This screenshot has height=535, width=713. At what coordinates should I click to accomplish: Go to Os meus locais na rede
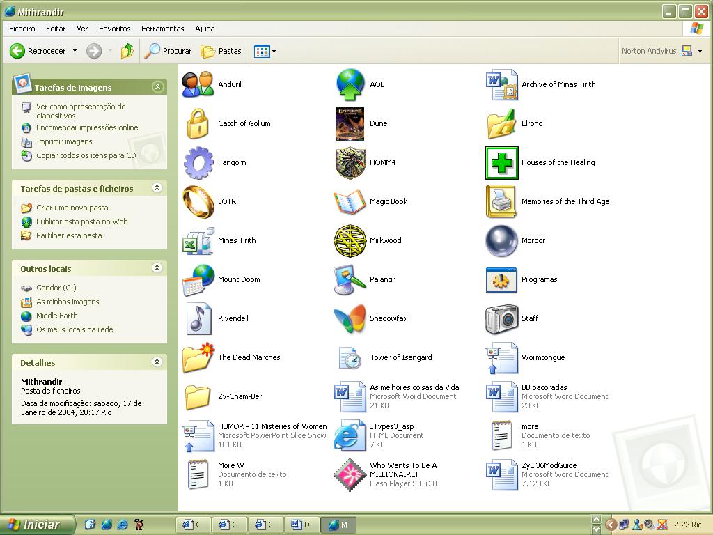(x=75, y=329)
